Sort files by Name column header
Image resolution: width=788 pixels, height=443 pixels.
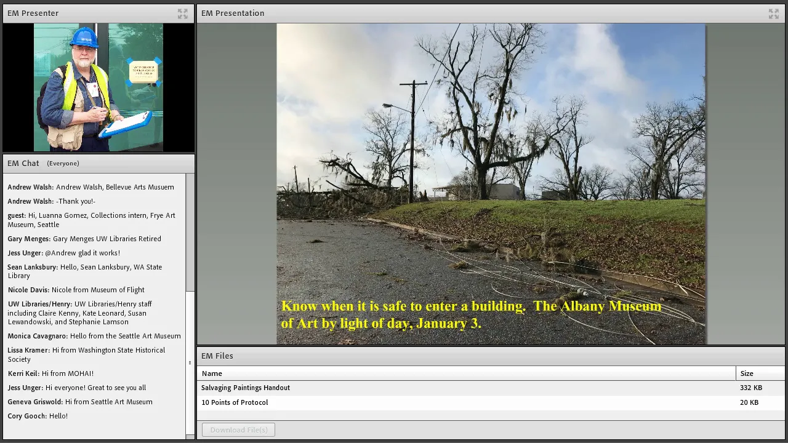466,373
